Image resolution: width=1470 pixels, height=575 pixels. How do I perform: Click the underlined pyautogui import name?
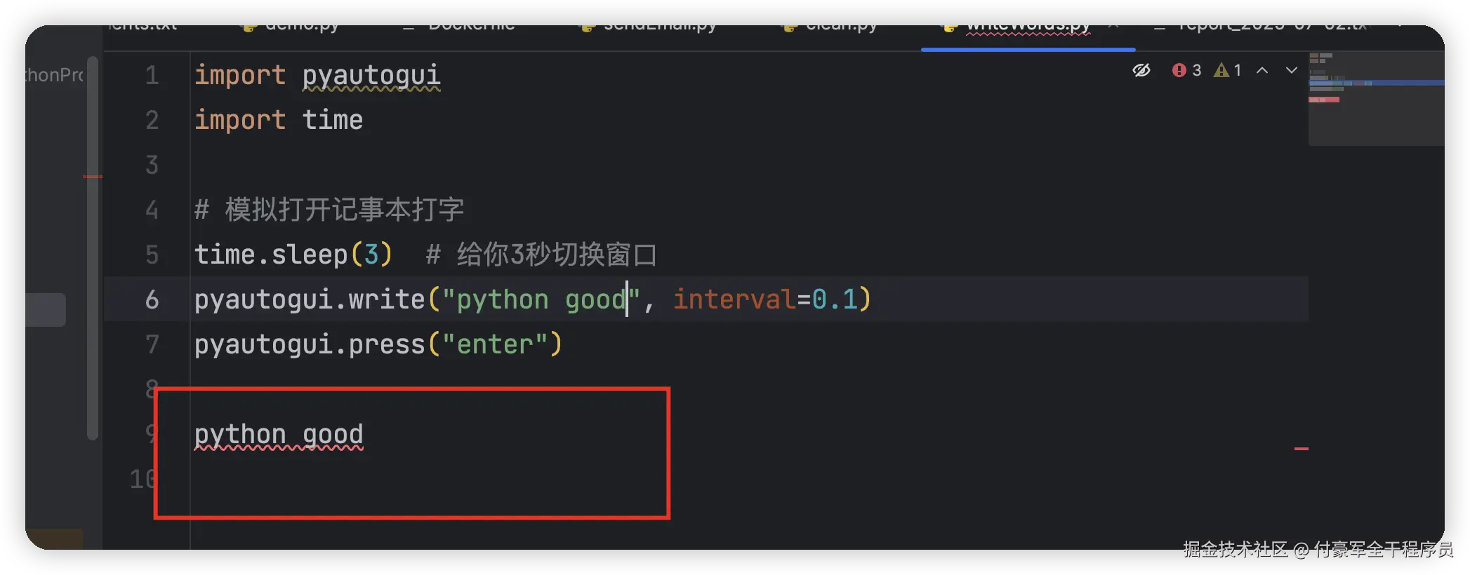(x=371, y=76)
